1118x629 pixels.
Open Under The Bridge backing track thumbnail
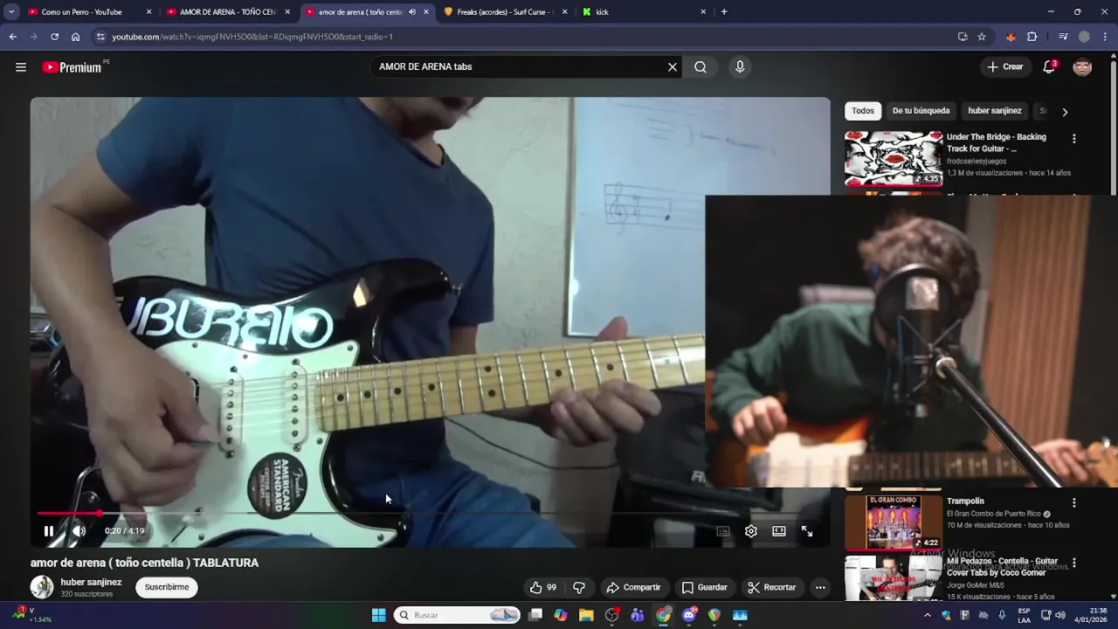coord(894,158)
